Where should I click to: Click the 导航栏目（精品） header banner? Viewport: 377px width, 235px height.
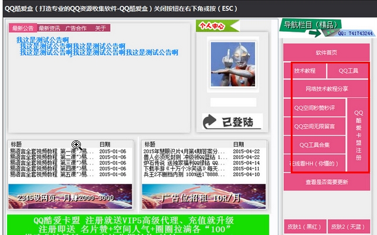point(311,25)
